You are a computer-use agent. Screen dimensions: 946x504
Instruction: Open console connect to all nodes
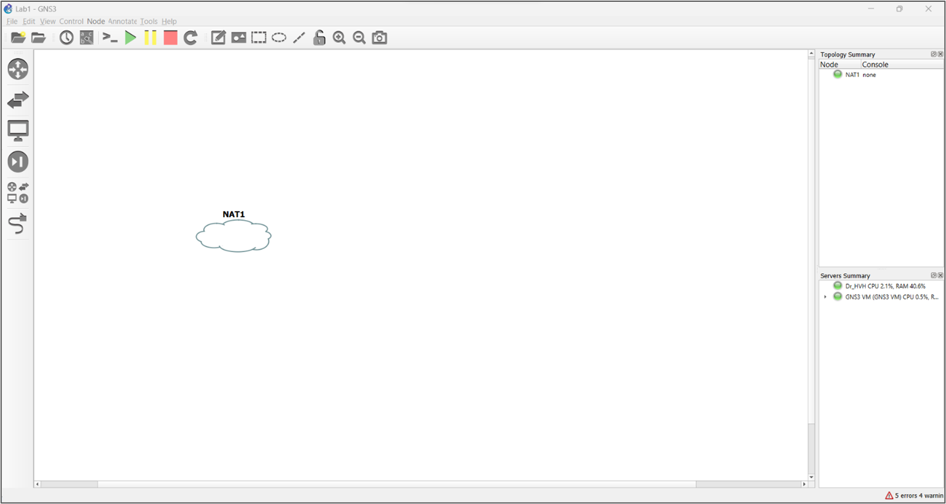[110, 37]
